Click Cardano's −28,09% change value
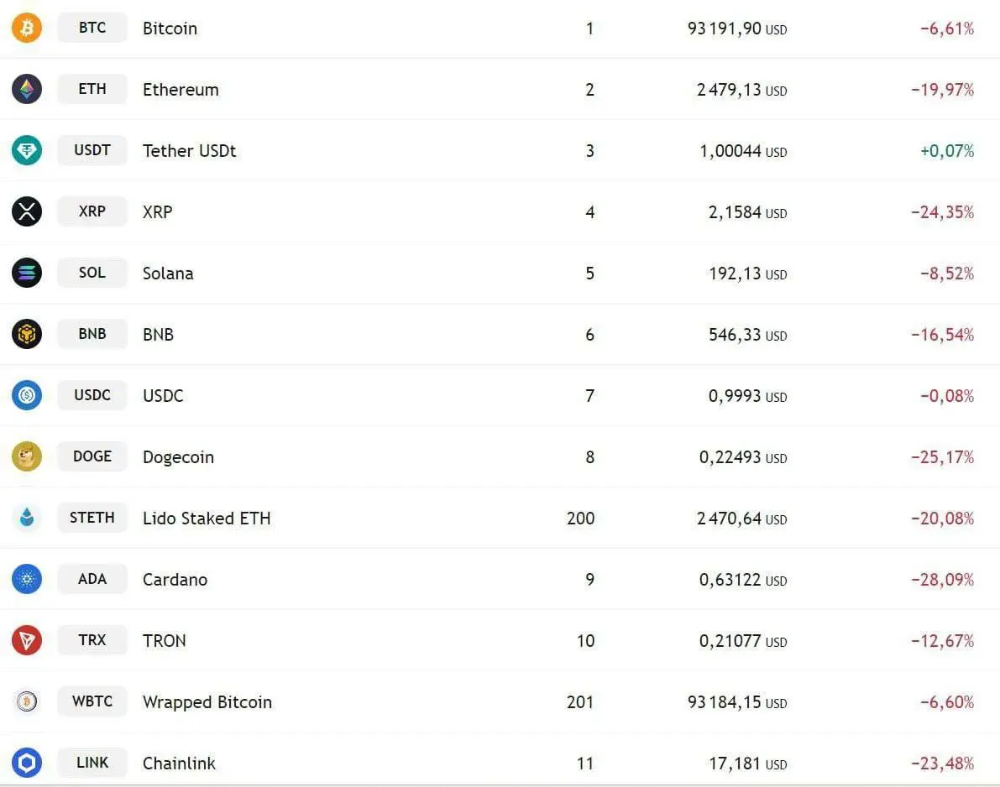 [943, 579]
